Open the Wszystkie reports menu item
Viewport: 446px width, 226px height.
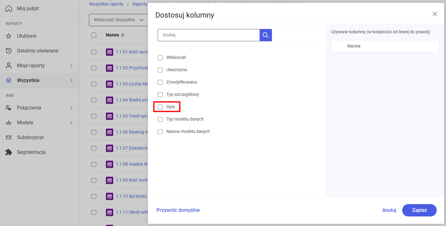(28, 80)
